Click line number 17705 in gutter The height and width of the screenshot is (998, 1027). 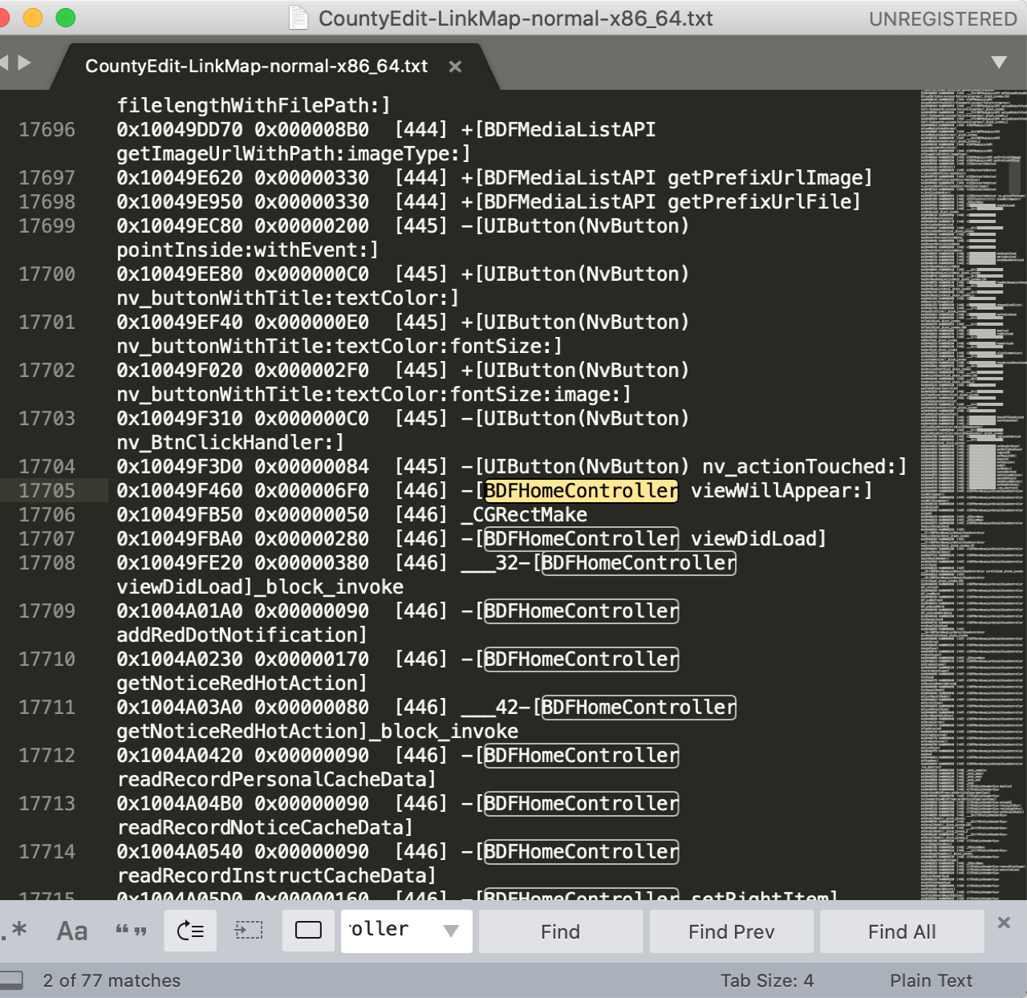pyautogui.click(x=47, y=491)
